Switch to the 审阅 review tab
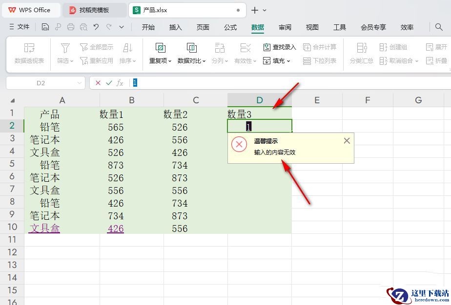 (285, 27)
